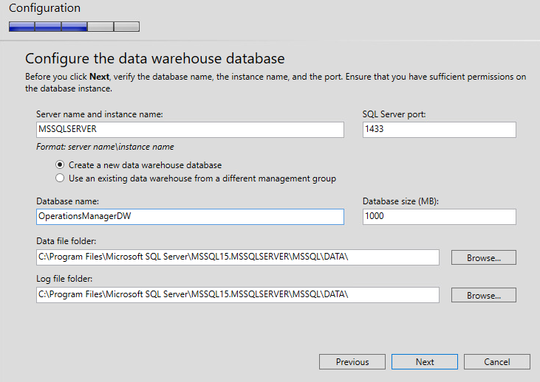The image size is (540, 382).
Task: Click the 'Database name:' label
Action: [x=67, y=201]
